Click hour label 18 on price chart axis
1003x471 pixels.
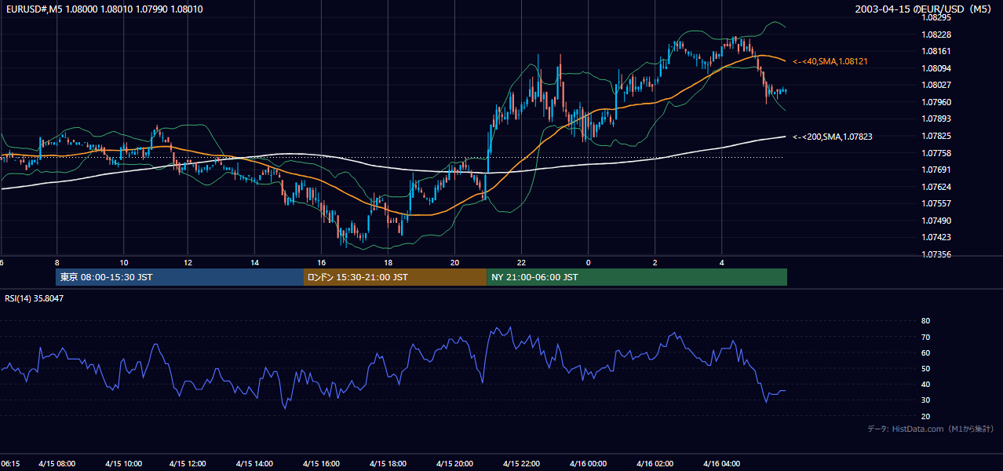(388, 261)
